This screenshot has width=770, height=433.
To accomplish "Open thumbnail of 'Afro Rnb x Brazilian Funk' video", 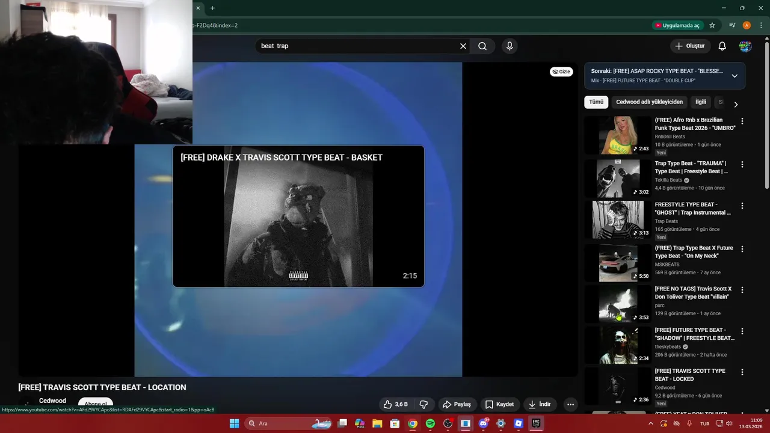I will pos(618,135).
